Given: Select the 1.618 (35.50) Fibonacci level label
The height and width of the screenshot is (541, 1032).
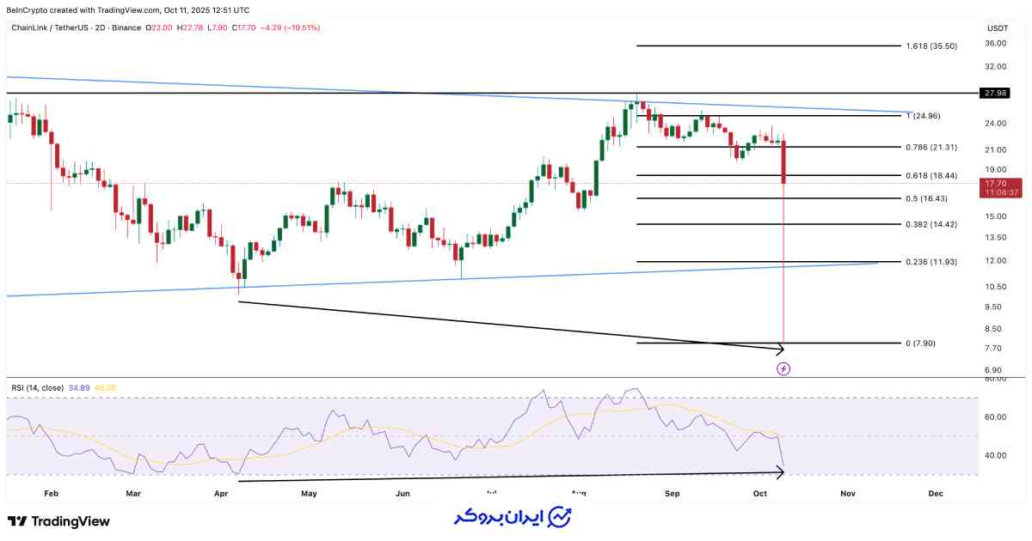Looking at the screenshot, I should tap(931, 46).
